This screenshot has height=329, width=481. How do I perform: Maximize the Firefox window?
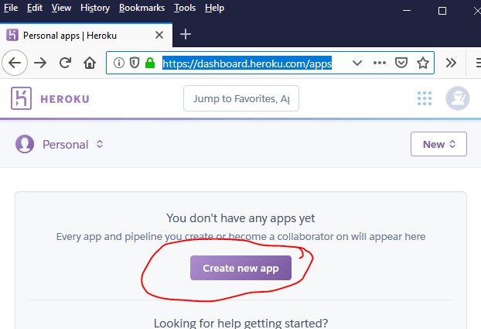pyautogui.click(x=442, y=11)
